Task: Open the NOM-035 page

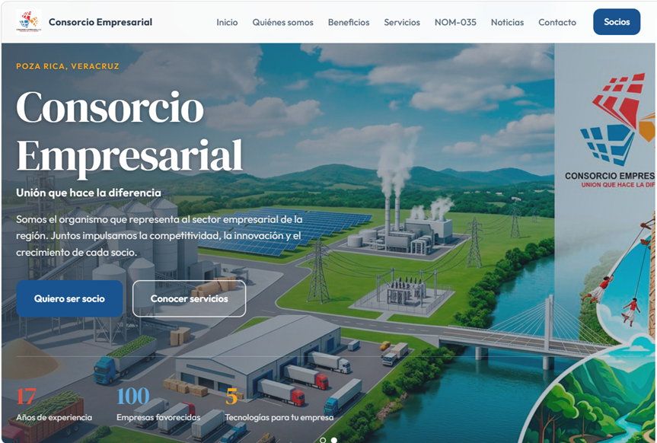Action: point(455,22)
